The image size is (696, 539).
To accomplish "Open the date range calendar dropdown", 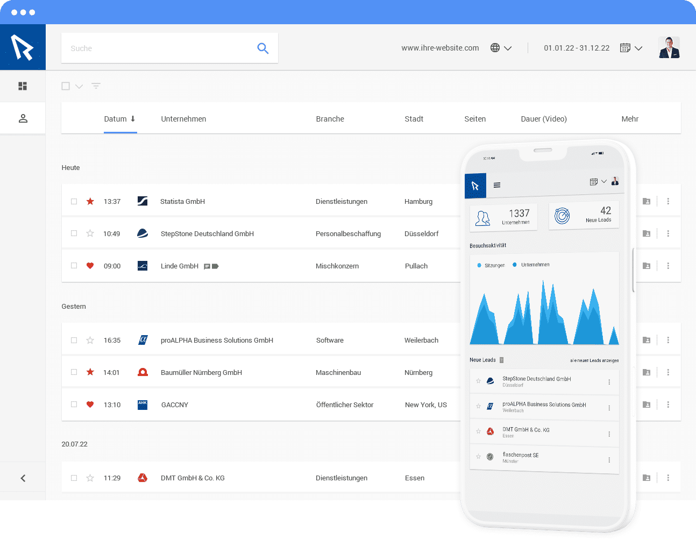I will pyautogui.click(x=631, y=48).
